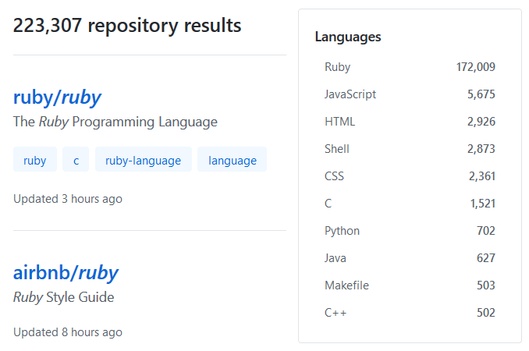Filter results by CSS language
Screen dimensions: 529x351
(x=410, y=176)
